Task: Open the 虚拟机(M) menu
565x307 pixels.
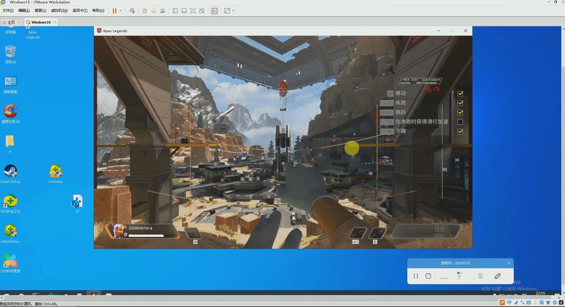Action: tap(60, 11)
